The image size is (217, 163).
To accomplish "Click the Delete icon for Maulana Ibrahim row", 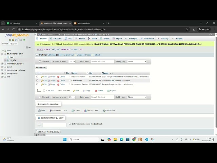I will [x=58, y=77].
